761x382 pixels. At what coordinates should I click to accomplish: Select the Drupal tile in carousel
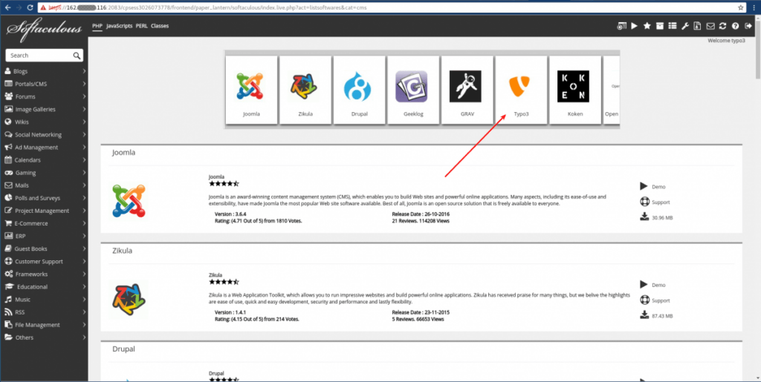(359, 90)
